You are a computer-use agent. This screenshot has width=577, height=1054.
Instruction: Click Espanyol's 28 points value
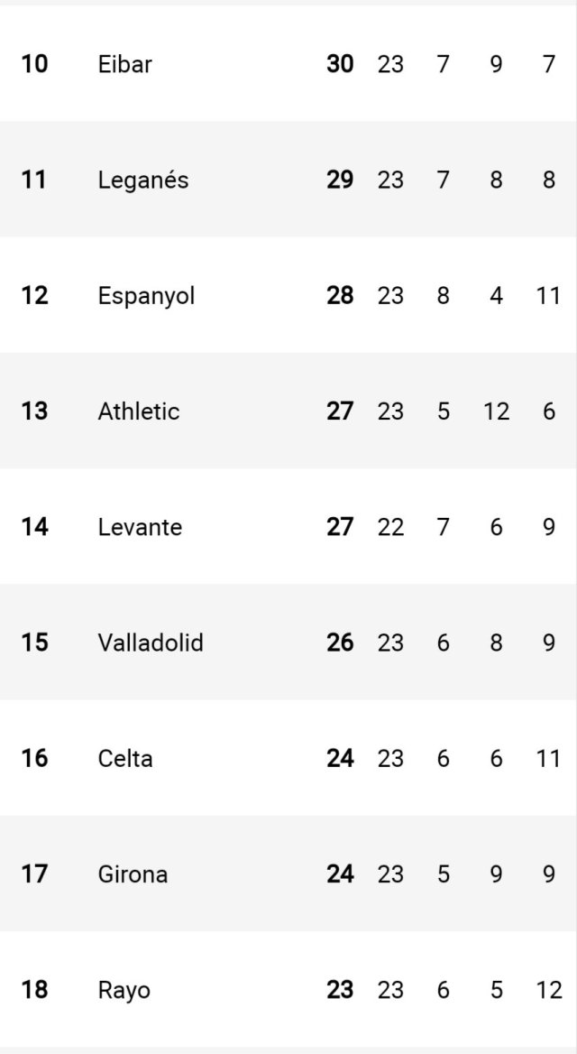pos(340,296)
